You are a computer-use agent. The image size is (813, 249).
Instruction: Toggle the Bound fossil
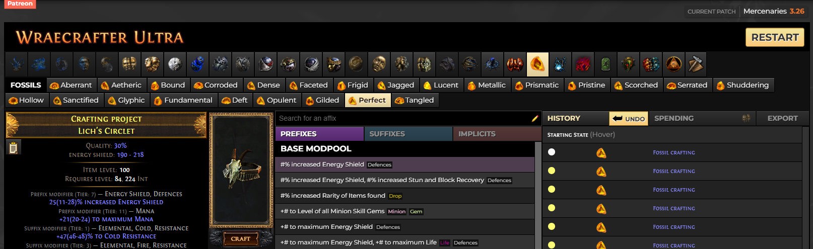tap(168, 85)
